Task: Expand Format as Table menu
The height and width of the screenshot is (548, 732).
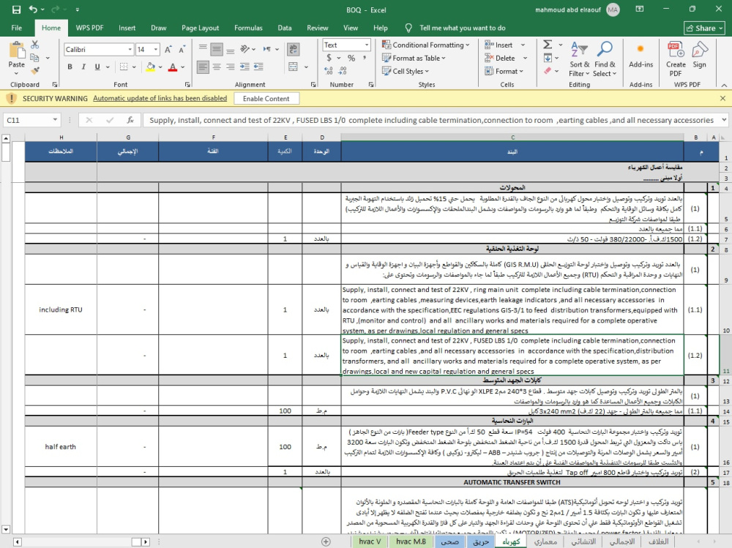Action: [x=414, y=58]
